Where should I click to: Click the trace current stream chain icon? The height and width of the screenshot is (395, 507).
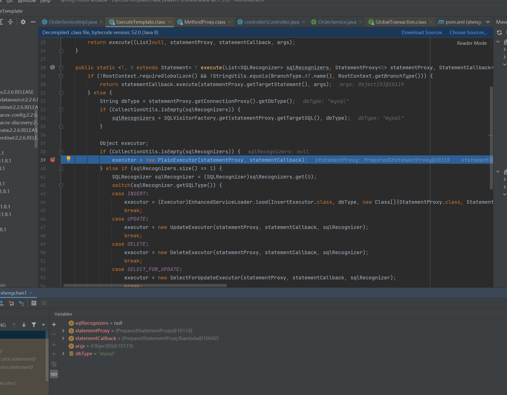pyautogui.click(x=44, y=303)
